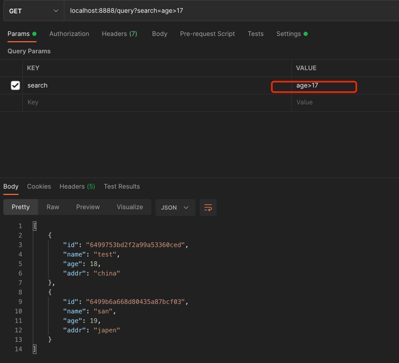399x363 pixels.
Task: Open the Tests tab
Action: [256, 34]
